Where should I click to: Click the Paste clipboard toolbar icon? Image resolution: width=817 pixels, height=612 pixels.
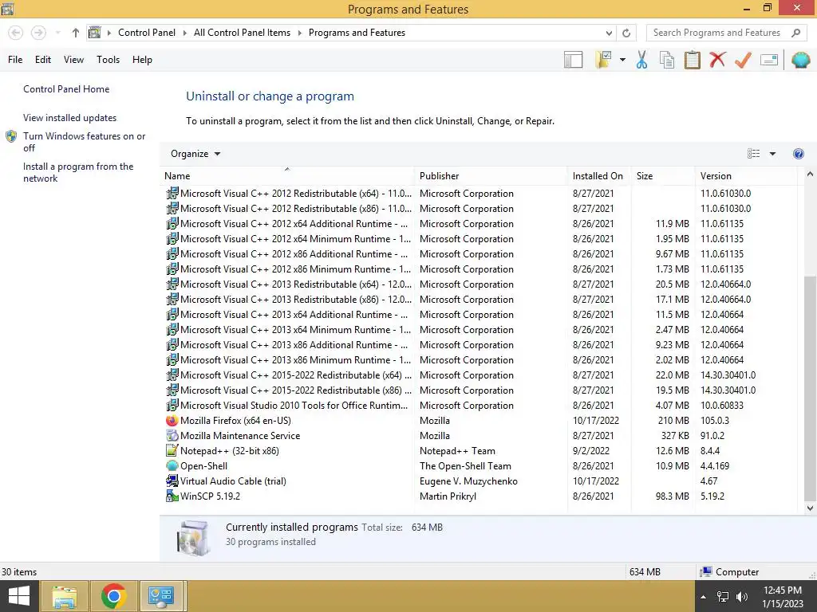tap(692, 60)
